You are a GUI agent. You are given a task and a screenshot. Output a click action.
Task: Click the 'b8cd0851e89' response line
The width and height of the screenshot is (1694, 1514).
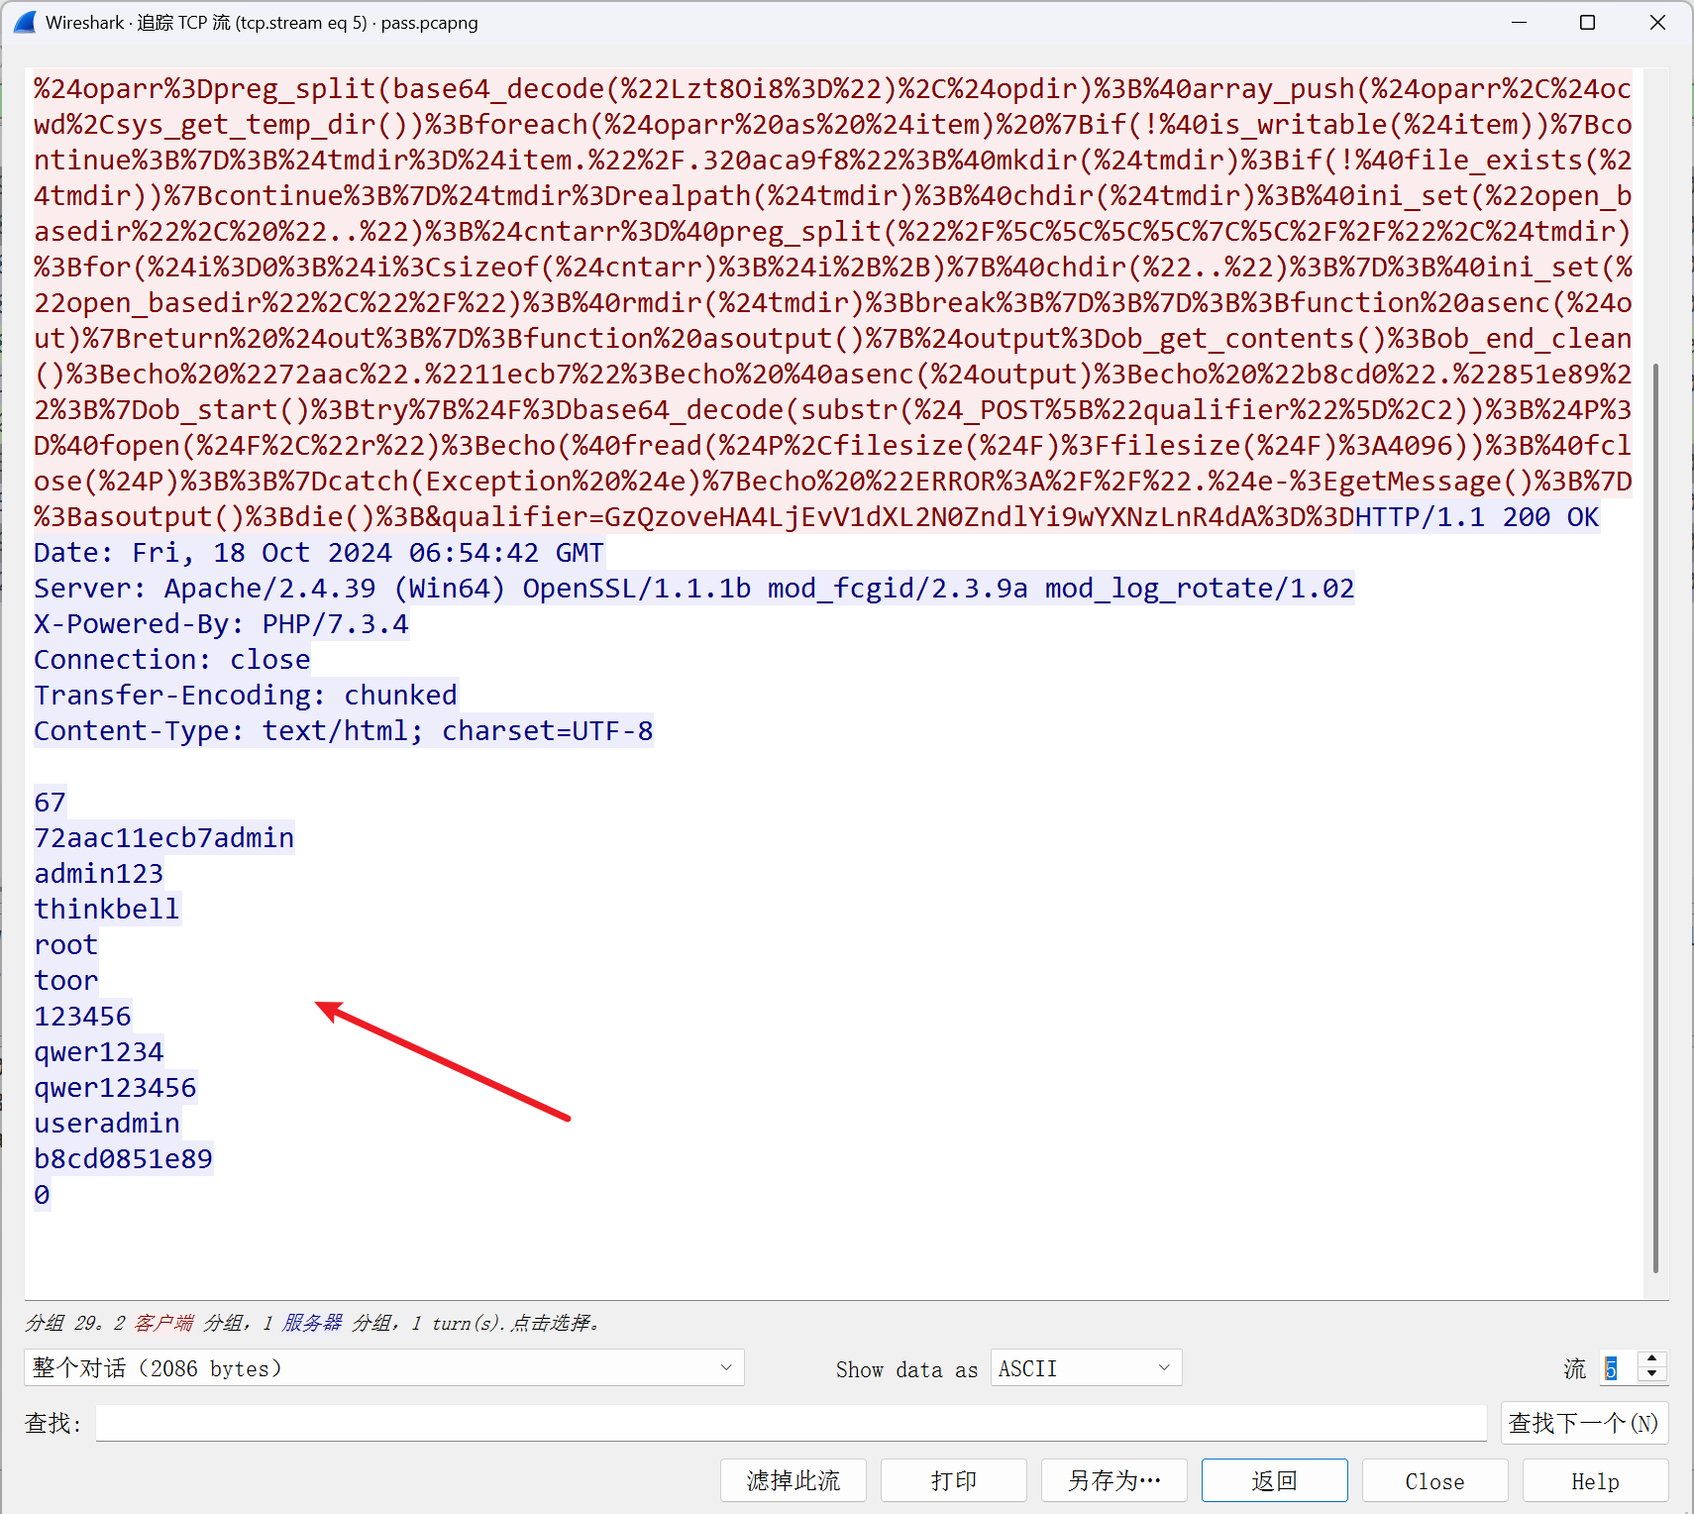(124, 1159)
